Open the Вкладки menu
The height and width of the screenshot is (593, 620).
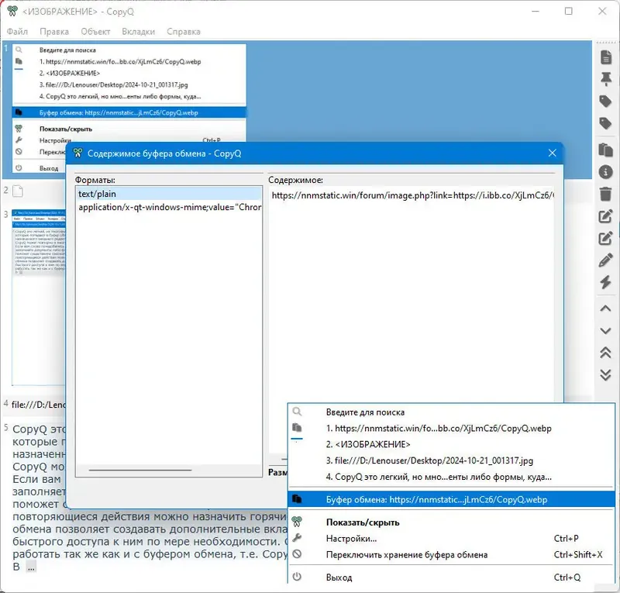tap(139, 32)
